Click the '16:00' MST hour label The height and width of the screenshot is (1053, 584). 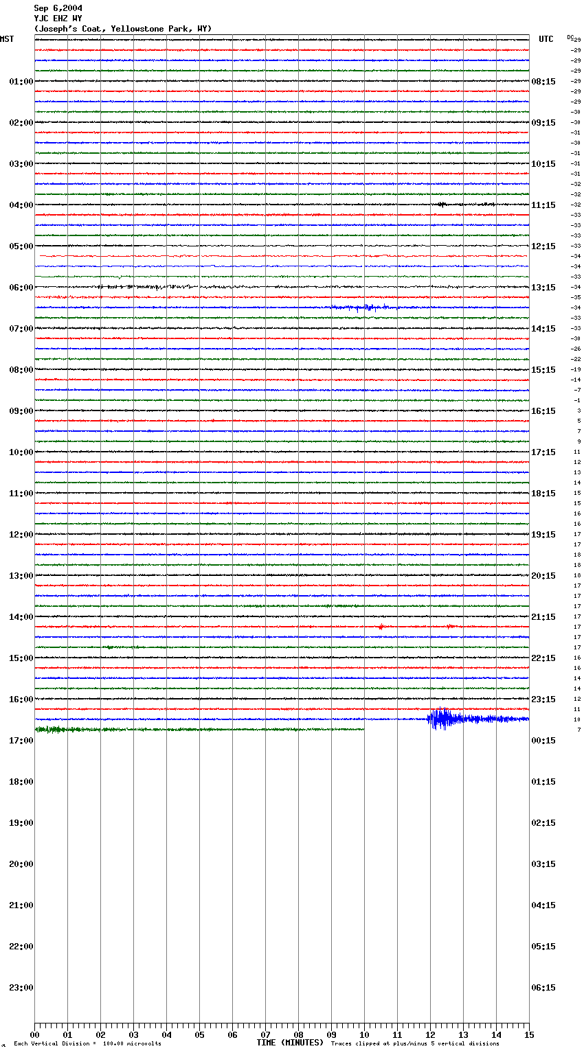tap(21, 699)
